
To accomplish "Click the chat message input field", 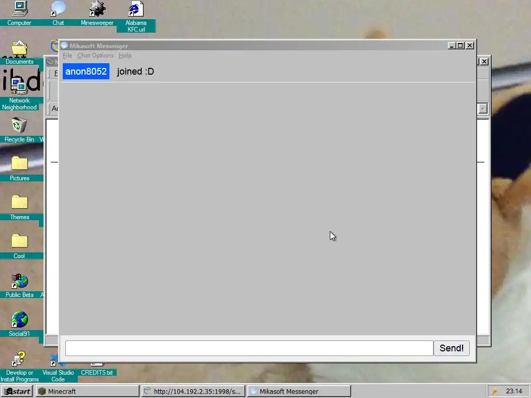I will coord(249,348).
